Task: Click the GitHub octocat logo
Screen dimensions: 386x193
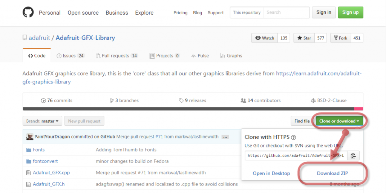Action: point(28,12)
